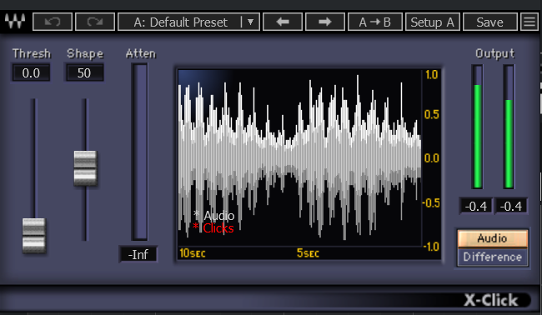The width and height of the screenshot is (542, 315).
Task: Select Audio monitoring mode
Action: tap(493, 238)
